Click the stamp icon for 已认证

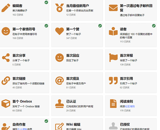(x=59, y=103)
